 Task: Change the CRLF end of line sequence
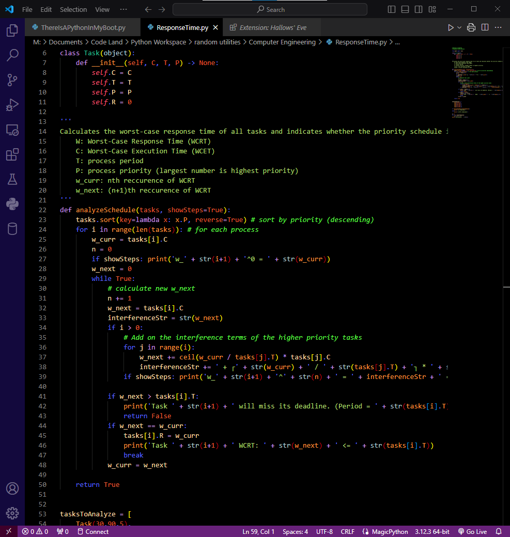tap(348, 531)
